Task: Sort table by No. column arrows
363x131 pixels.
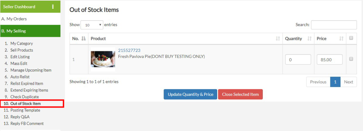Action: click(x=84, y=39)
